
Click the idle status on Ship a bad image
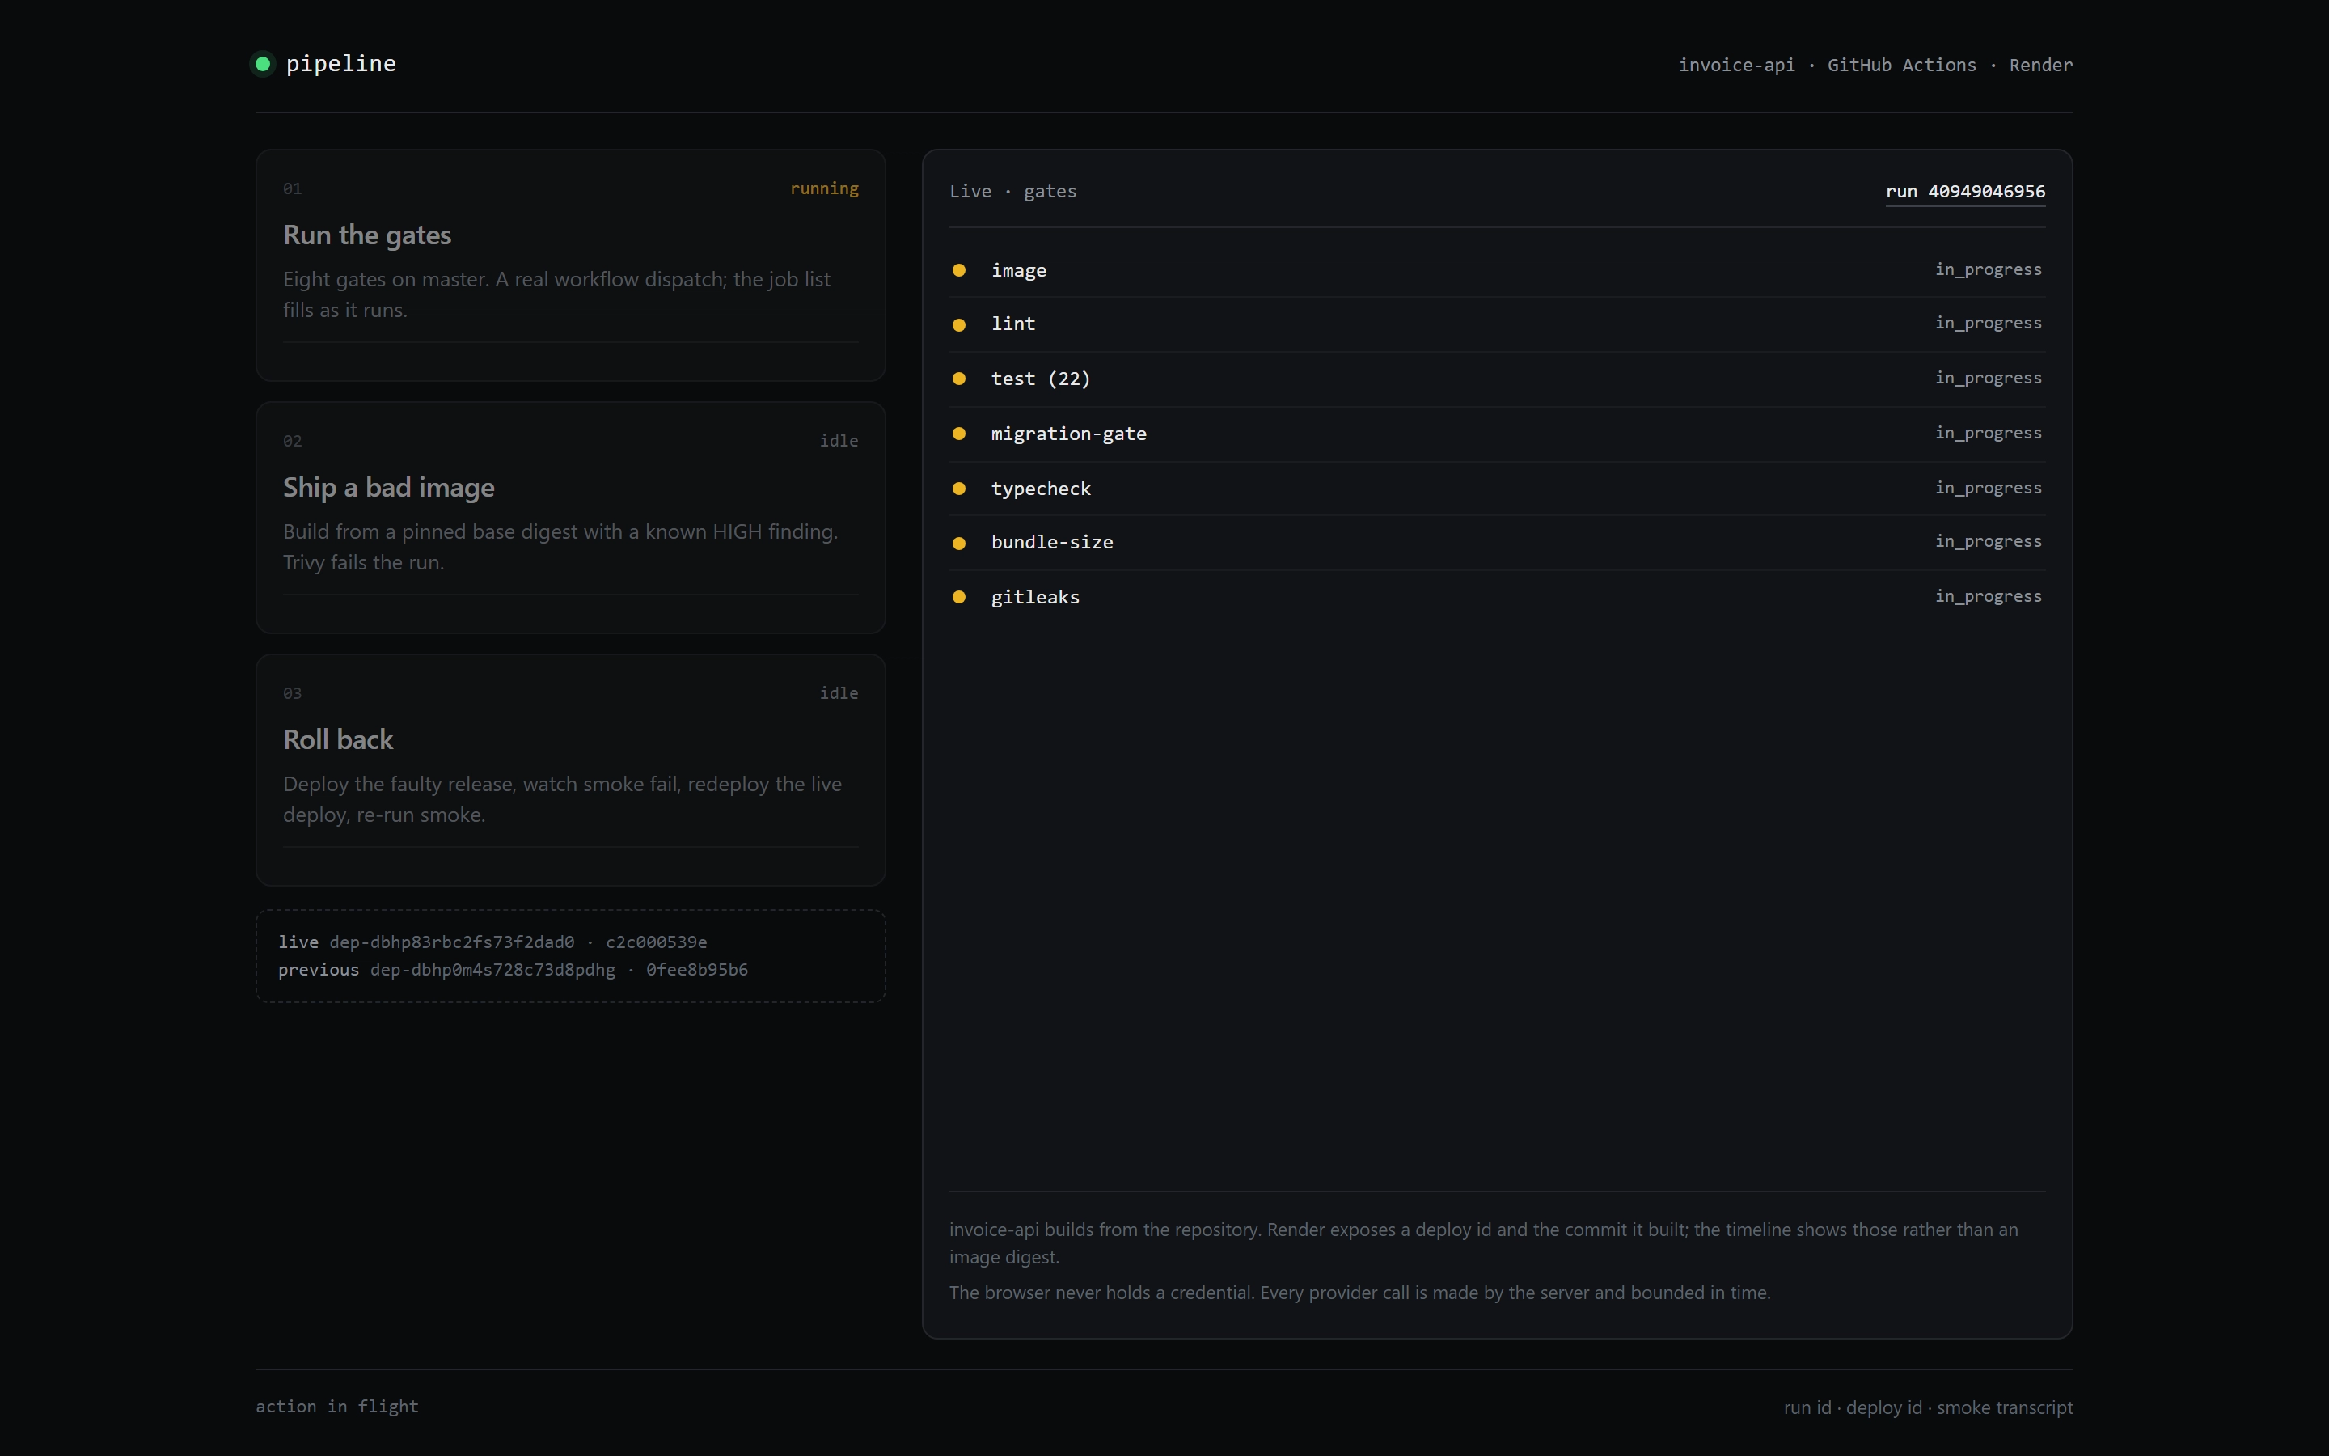(x=839, y=441)
